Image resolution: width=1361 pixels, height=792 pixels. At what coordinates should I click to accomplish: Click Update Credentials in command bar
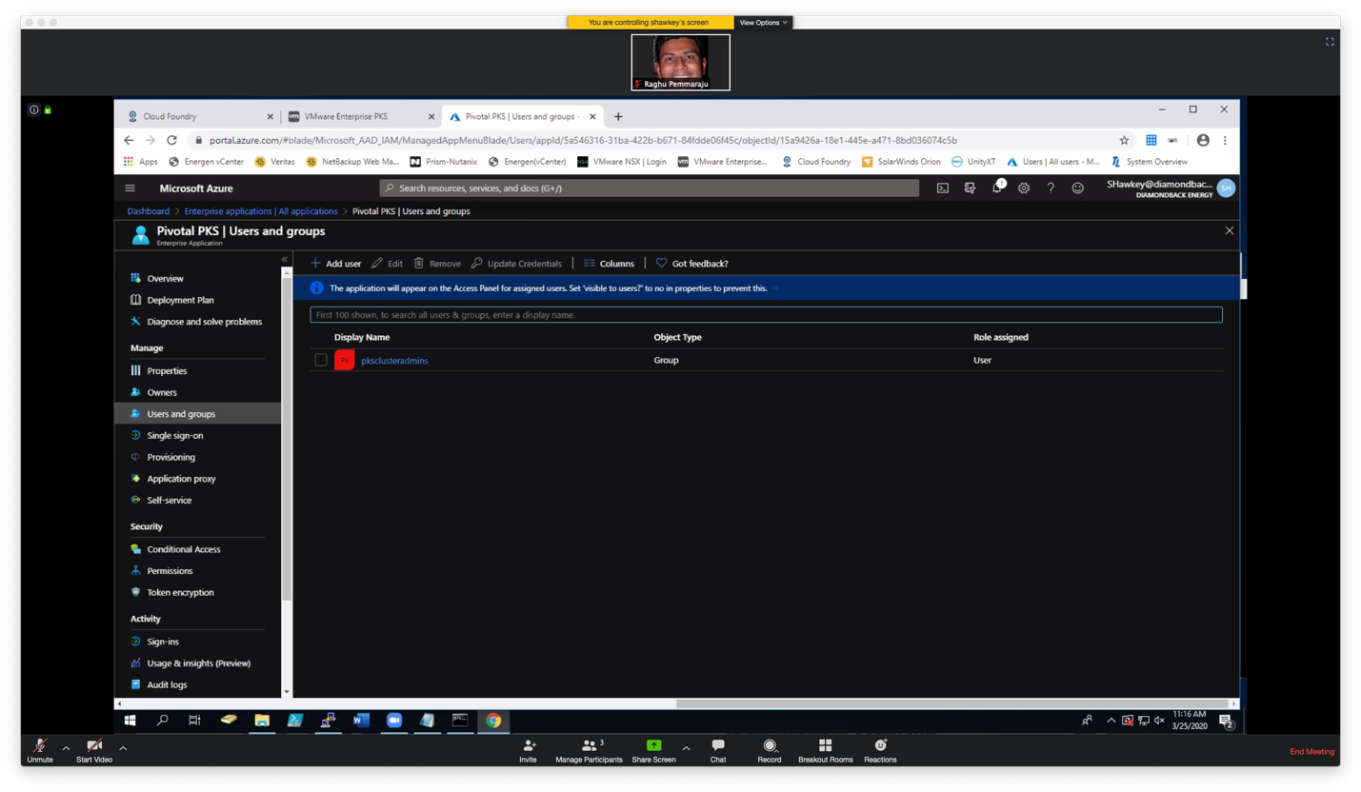tap(516, 264)
